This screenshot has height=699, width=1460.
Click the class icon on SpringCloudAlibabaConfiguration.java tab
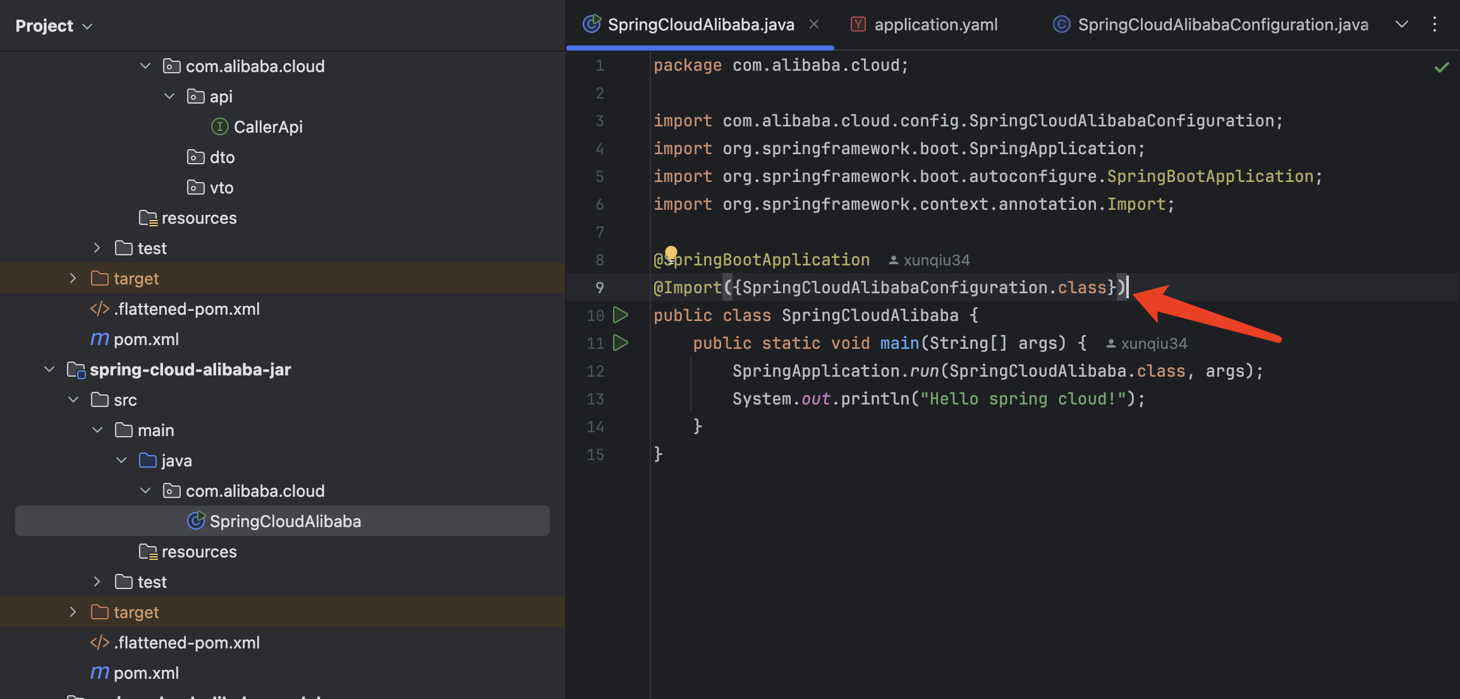tap(1061, 24)
